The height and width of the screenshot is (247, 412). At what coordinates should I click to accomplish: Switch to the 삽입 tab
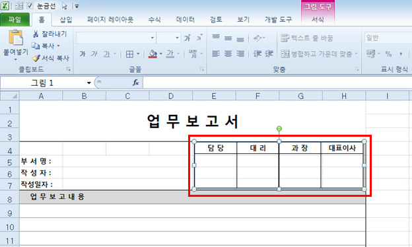(65, 19)
